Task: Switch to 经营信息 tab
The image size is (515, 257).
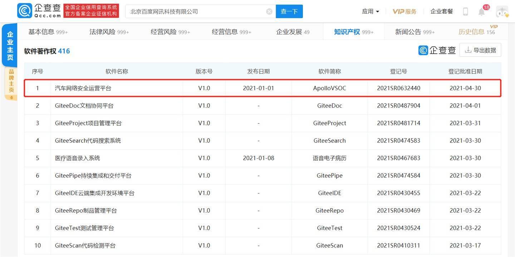Action: click(231, 32)
